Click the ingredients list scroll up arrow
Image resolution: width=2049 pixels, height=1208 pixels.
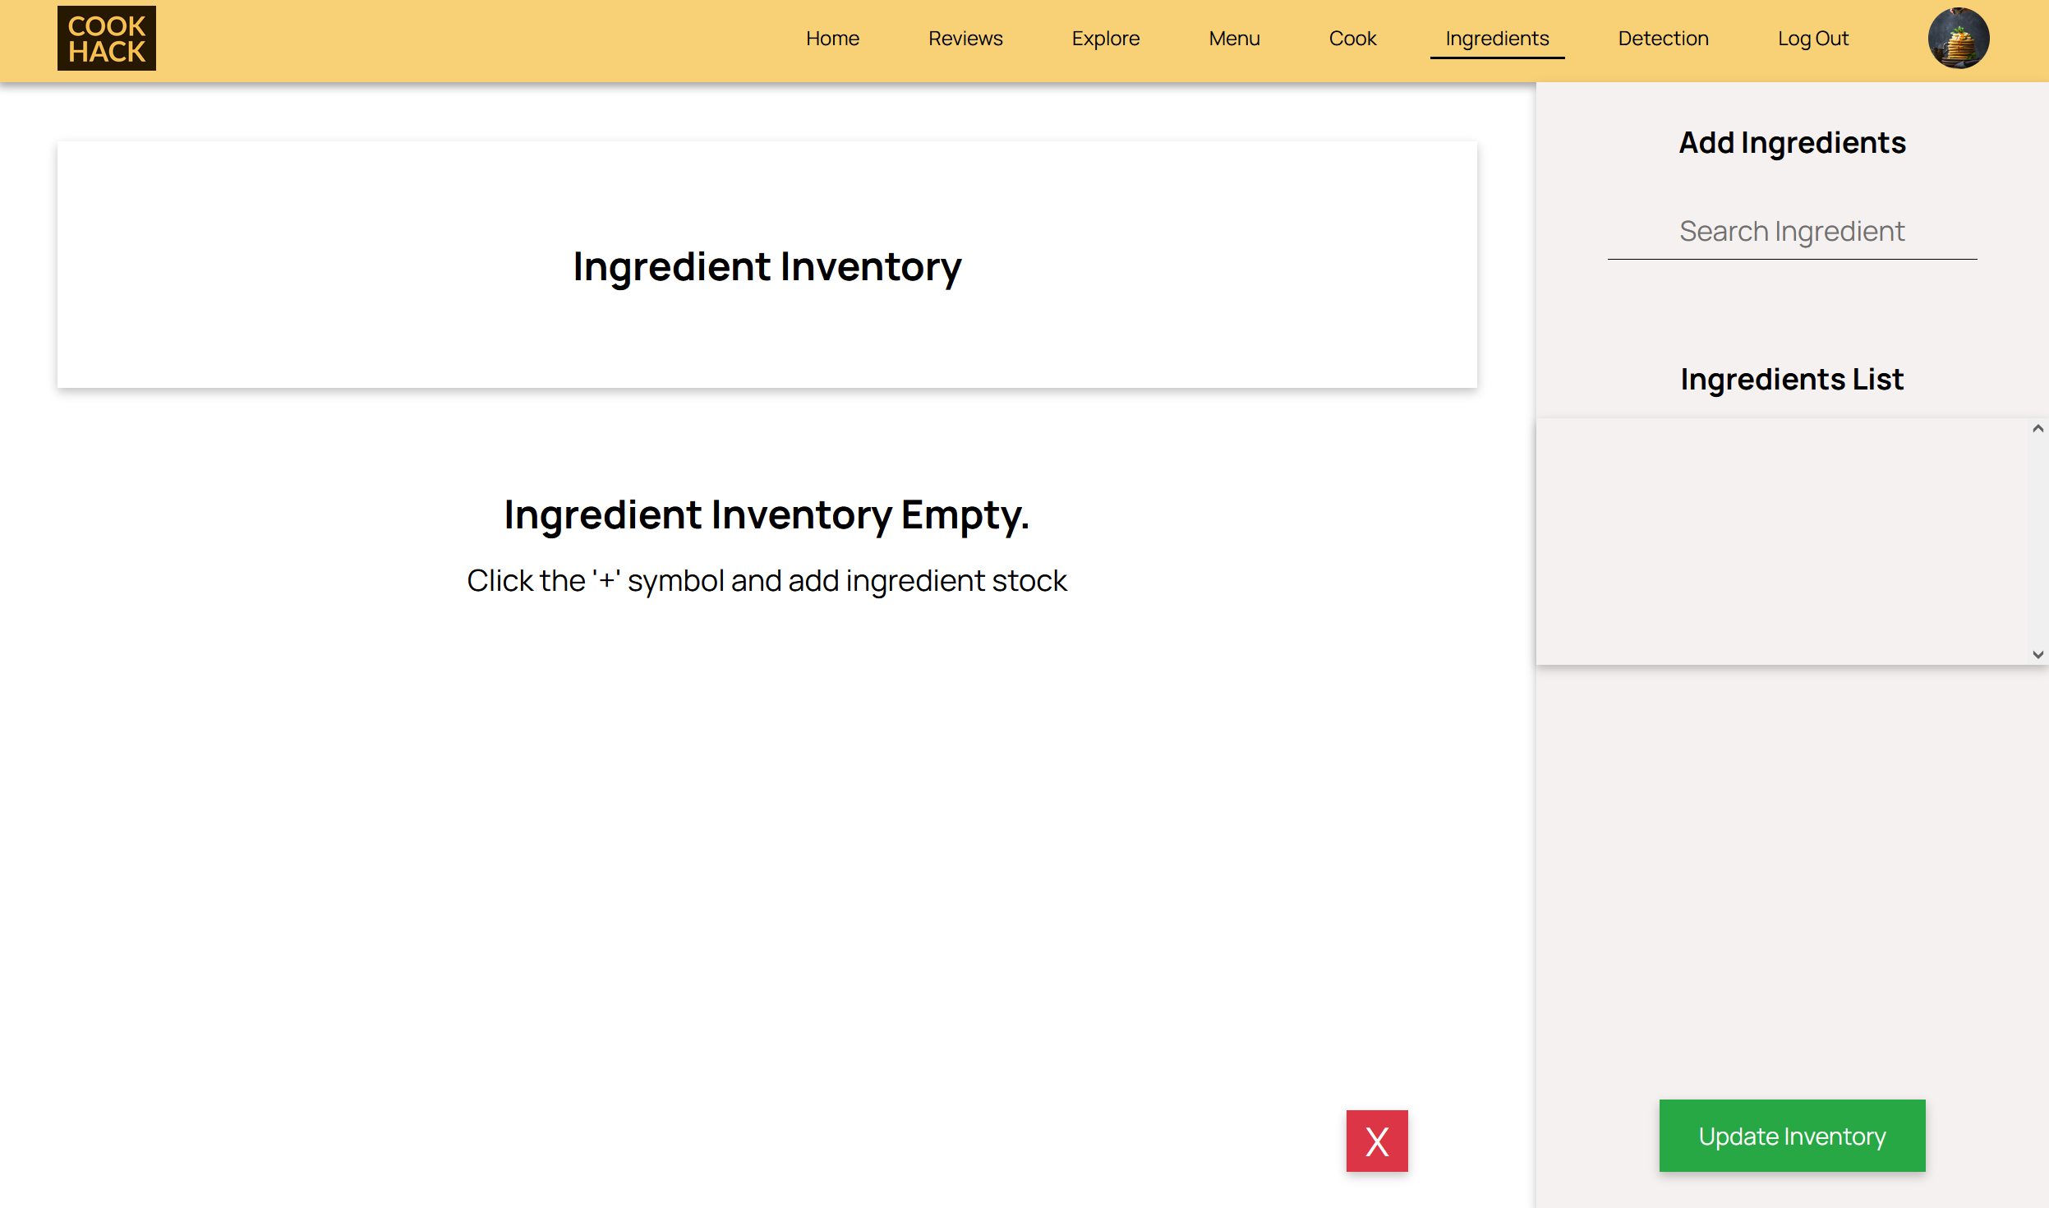click(2037, 429)
